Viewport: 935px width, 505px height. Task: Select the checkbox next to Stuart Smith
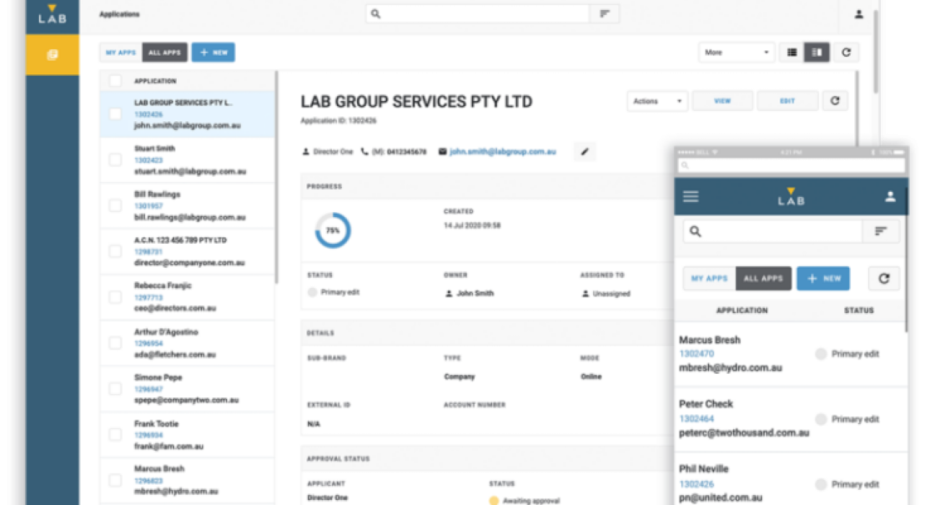click(x=115, y=159)
